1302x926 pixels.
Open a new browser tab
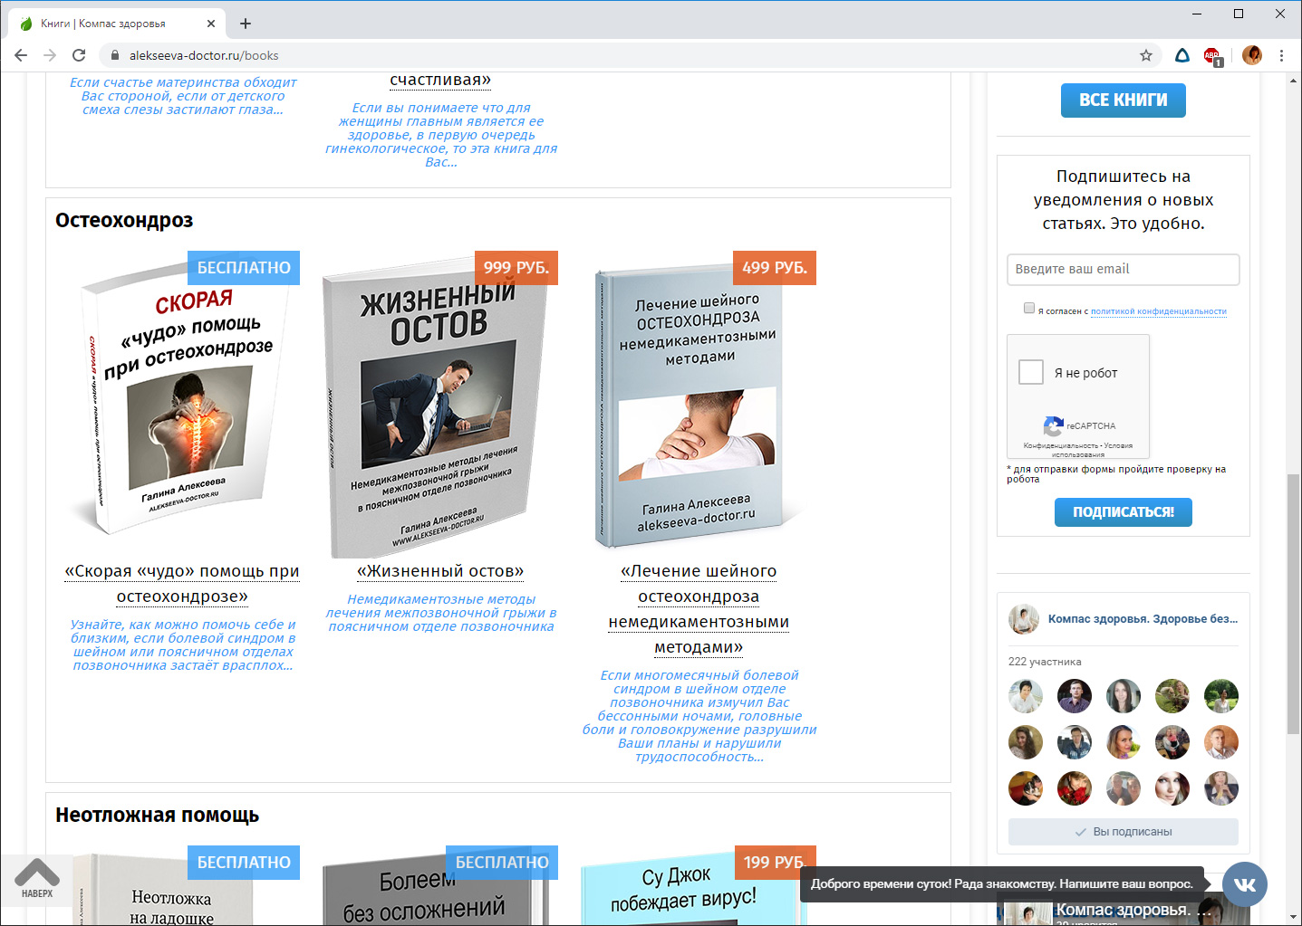pos(246,24)
